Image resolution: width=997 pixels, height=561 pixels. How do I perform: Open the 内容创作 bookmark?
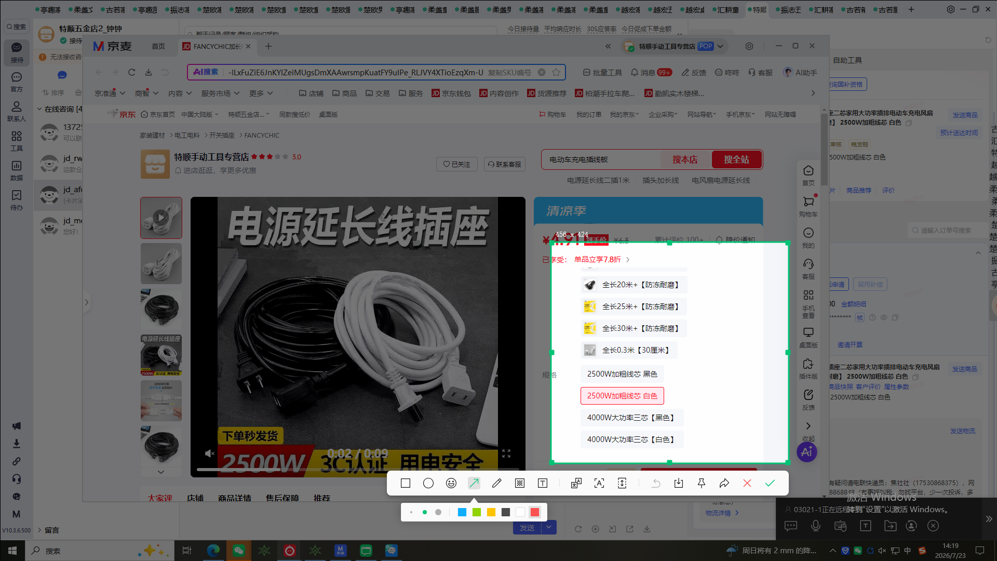click(x=499, y=94)
